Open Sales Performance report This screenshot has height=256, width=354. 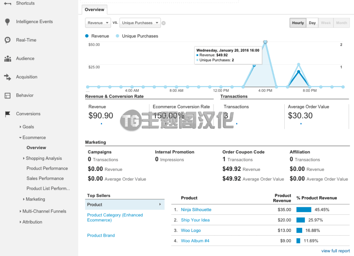(45, 179)
